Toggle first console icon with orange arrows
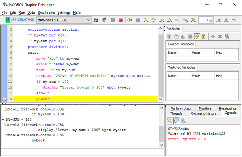Image resolution: width=242 pixels, height=157 pixels. [170, 121]
